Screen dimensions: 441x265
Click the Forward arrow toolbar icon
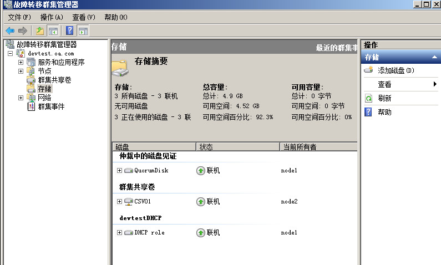coord(23,30)
